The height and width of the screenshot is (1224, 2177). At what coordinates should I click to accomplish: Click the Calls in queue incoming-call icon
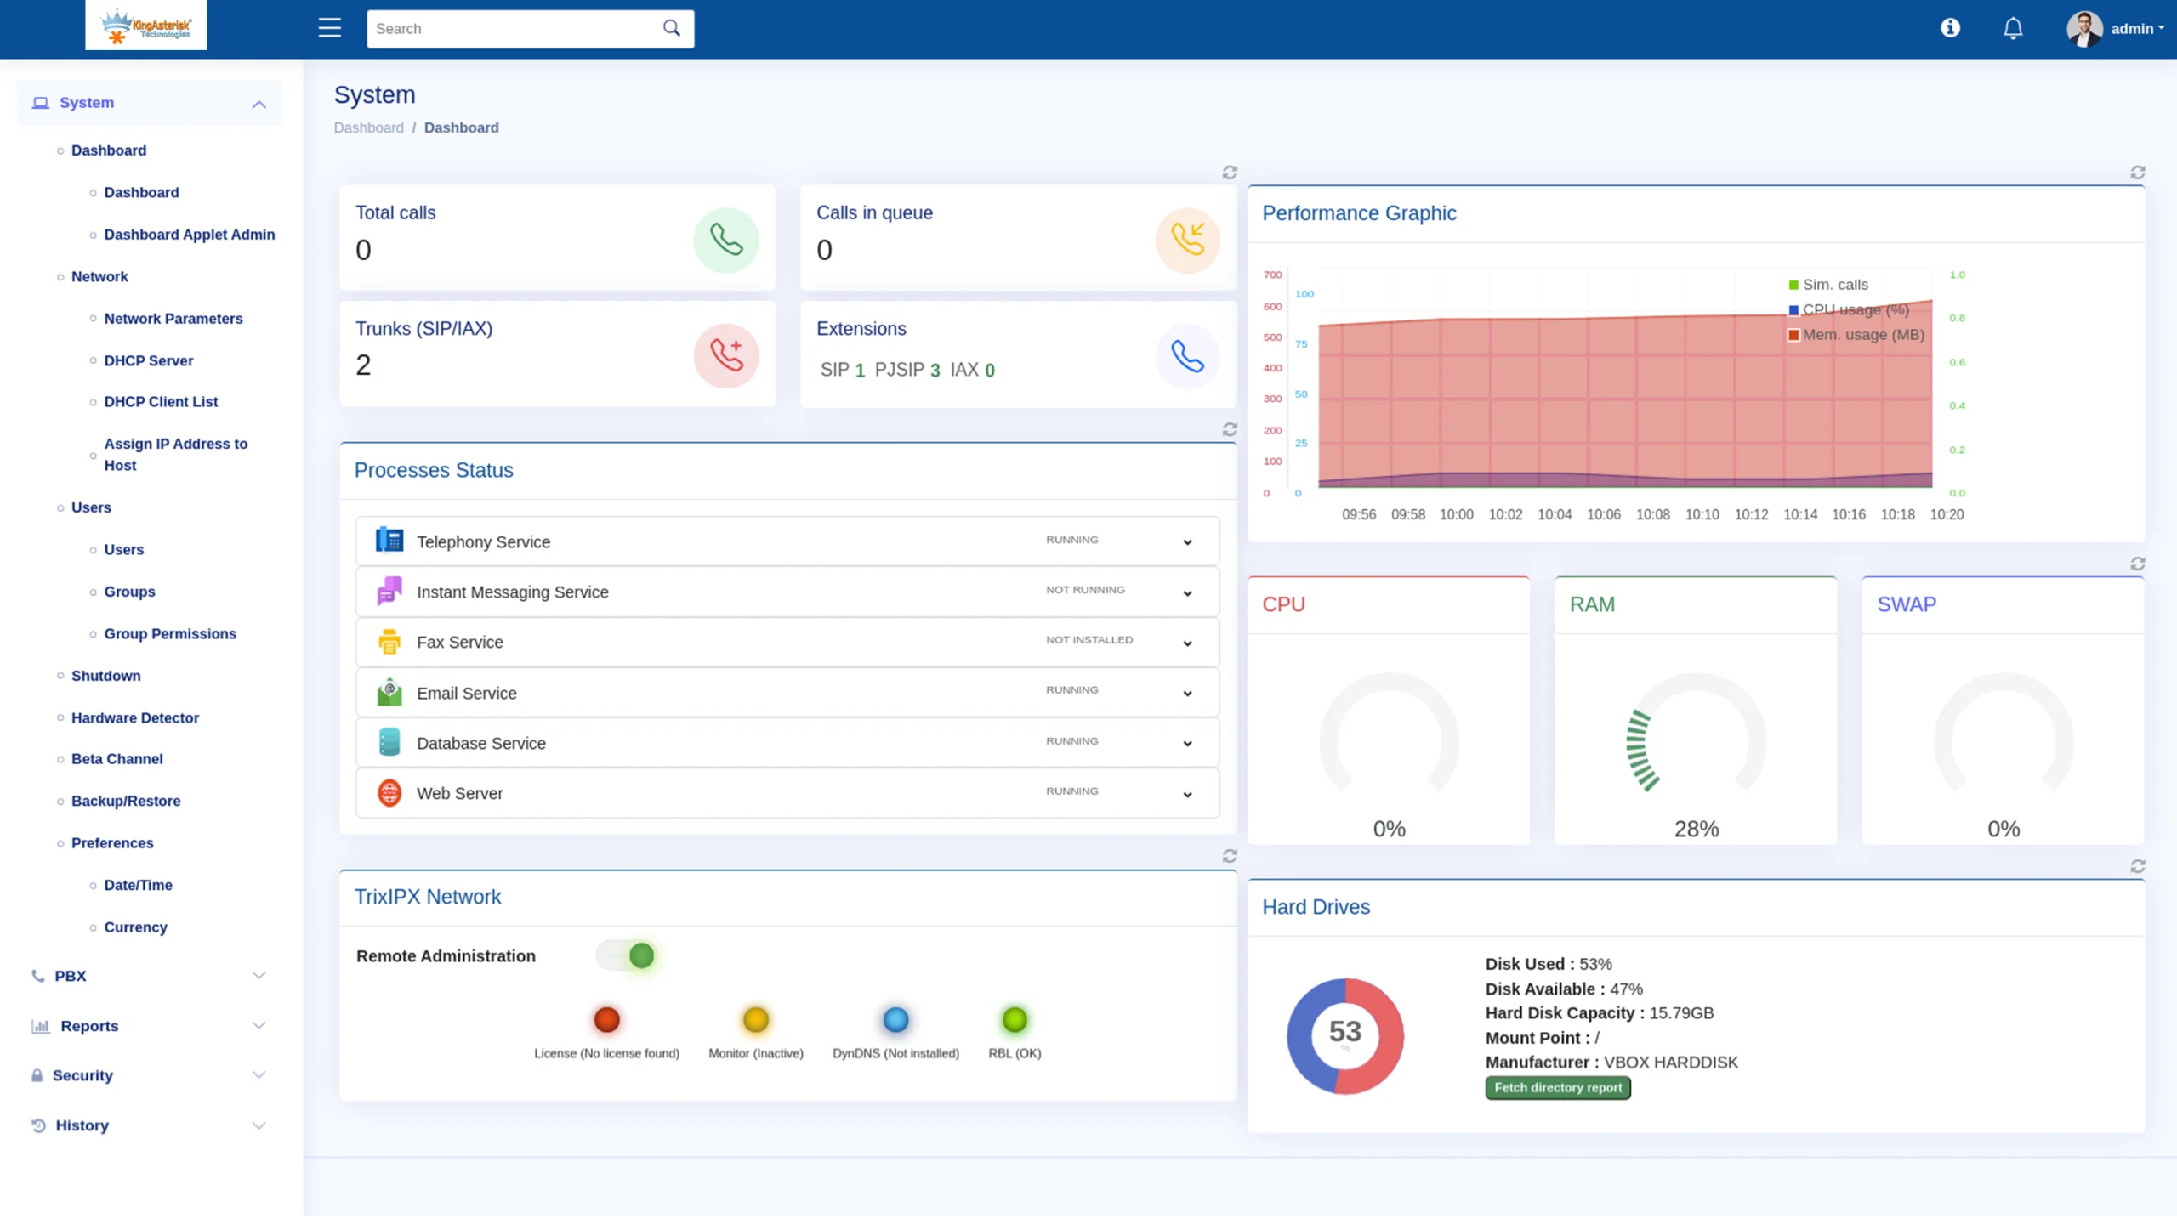click(x=1187, y=241)
